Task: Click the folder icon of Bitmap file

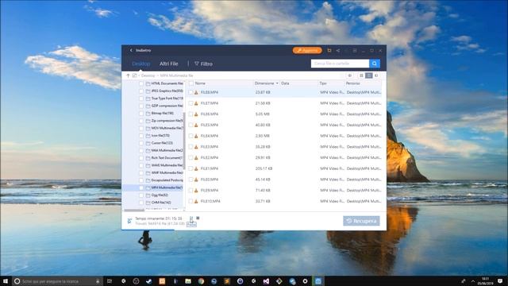Action: 148,114
